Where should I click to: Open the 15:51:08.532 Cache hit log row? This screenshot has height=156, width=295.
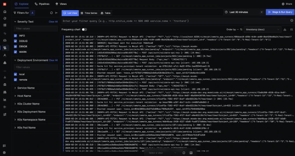pyautogui.click(x=179, y=128)
